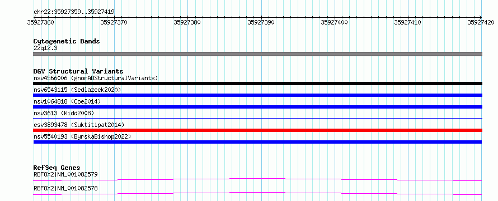Select the red esv3893478 variant bar

tap(258, 130)
